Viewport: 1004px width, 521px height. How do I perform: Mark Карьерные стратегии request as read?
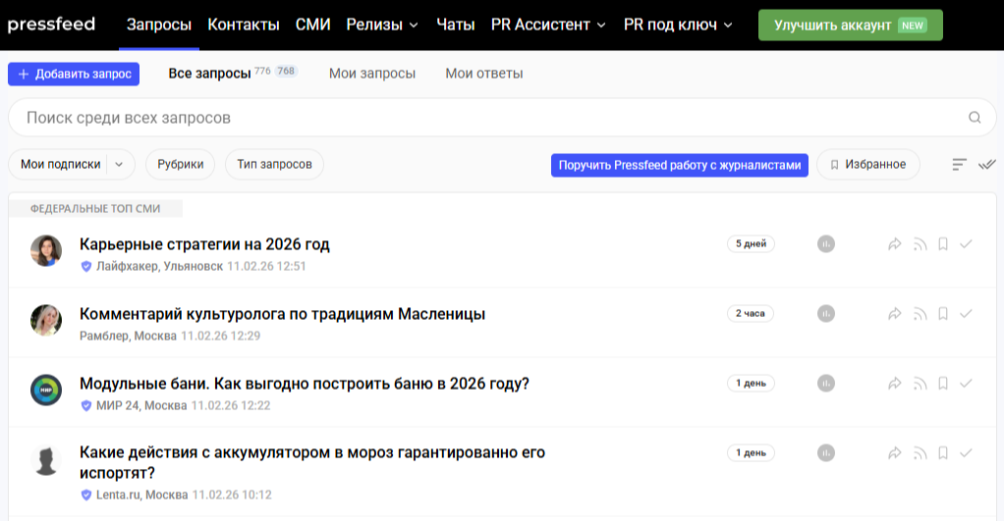966,244
